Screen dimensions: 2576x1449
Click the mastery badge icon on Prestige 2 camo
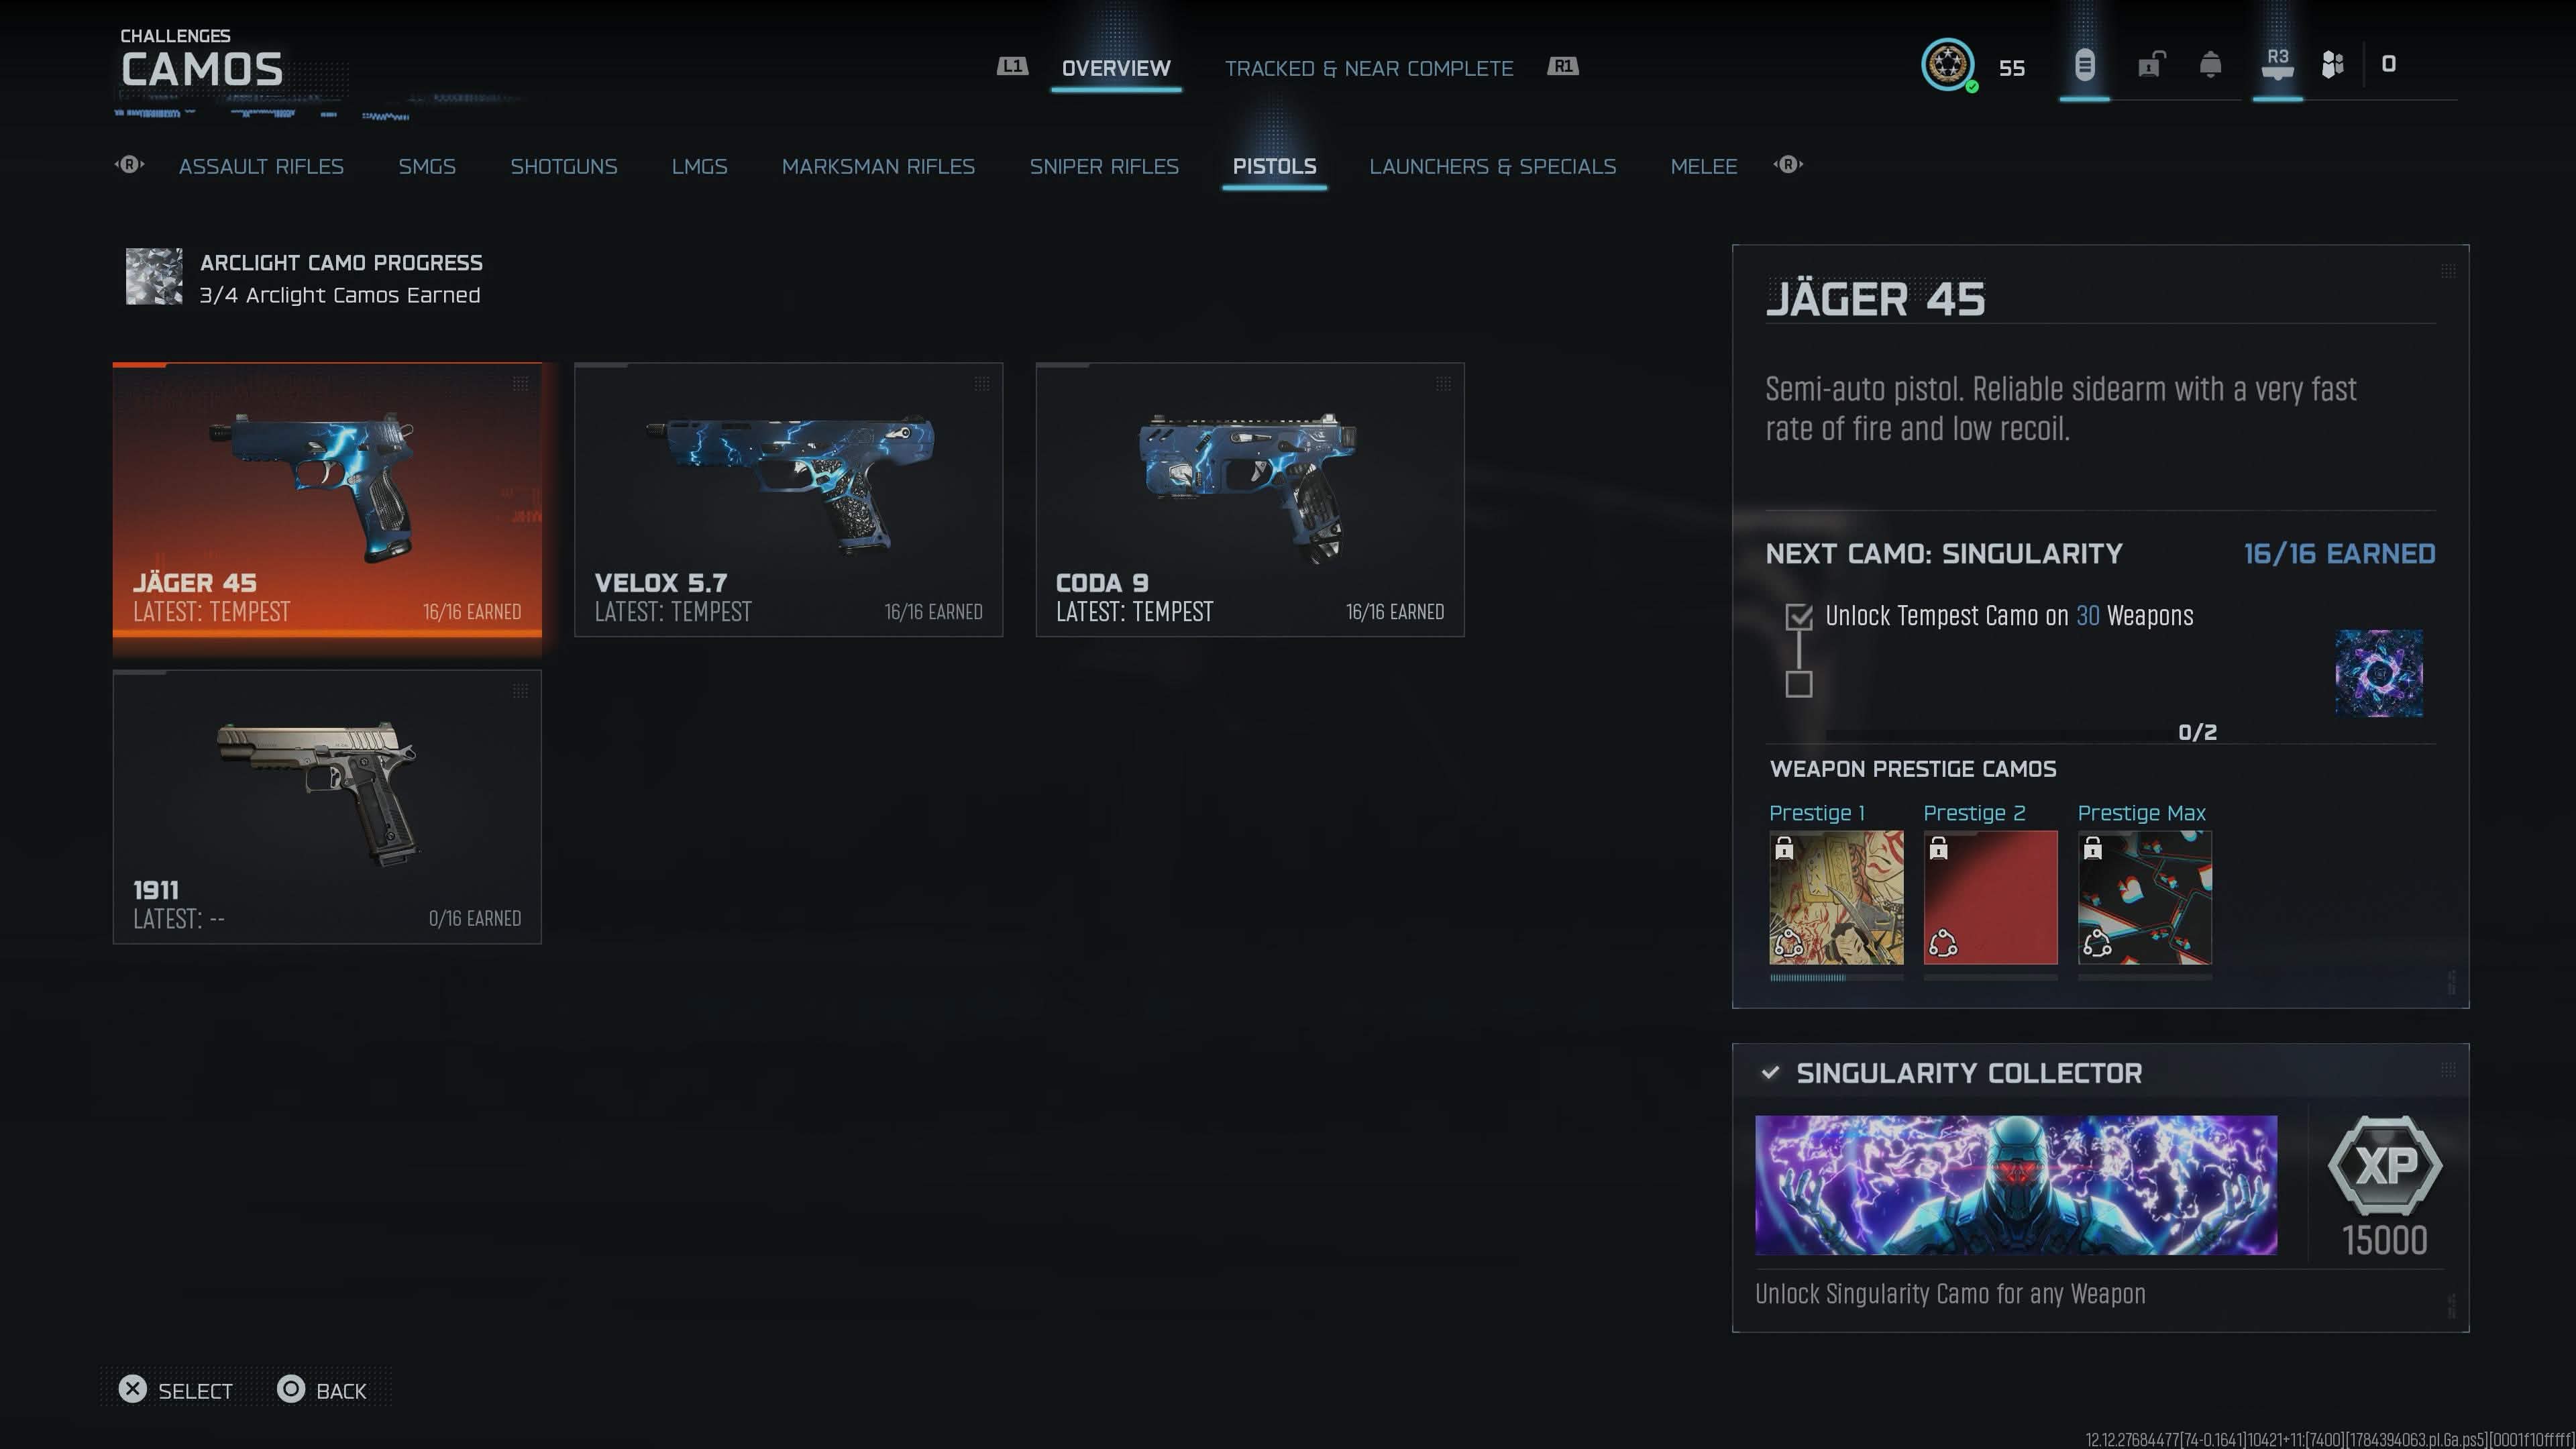coord(1942,942)
